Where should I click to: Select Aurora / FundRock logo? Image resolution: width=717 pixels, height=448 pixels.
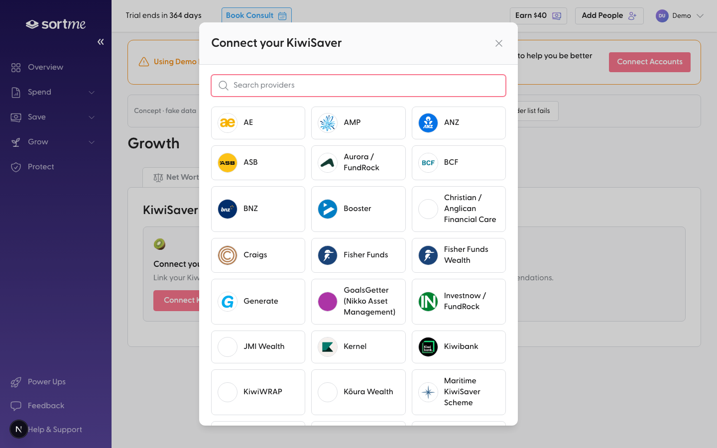pos(328,163)
